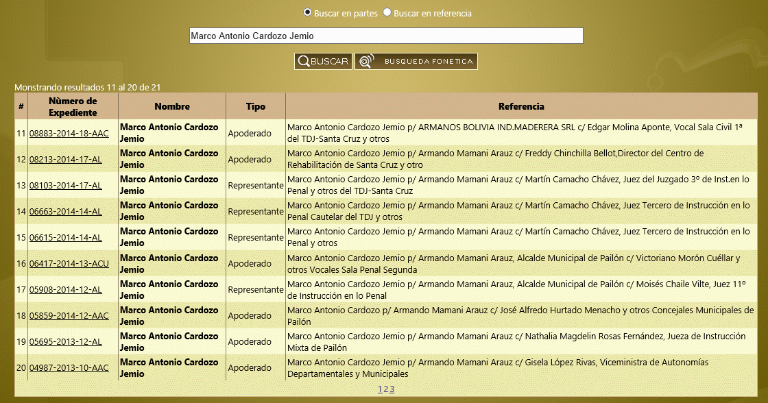Go to results page 1
Viewport: 768px width, 403px height.
380,389
